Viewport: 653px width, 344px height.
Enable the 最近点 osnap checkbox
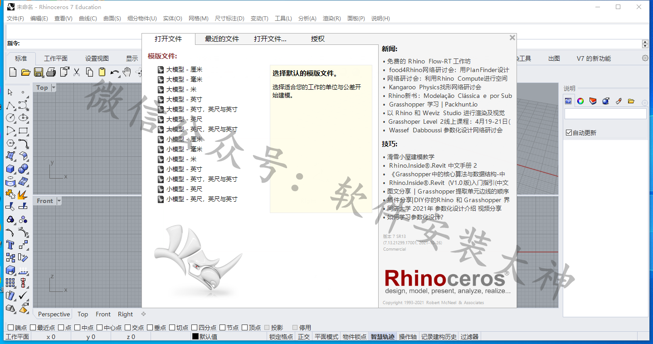click(x=33, y=328)
